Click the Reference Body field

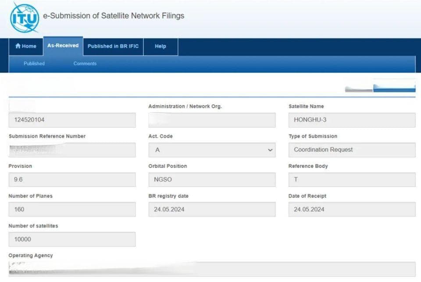click(352, 180)
